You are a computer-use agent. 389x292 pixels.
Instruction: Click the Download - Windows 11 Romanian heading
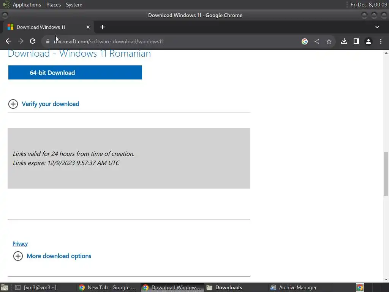(x=79, y=54)
